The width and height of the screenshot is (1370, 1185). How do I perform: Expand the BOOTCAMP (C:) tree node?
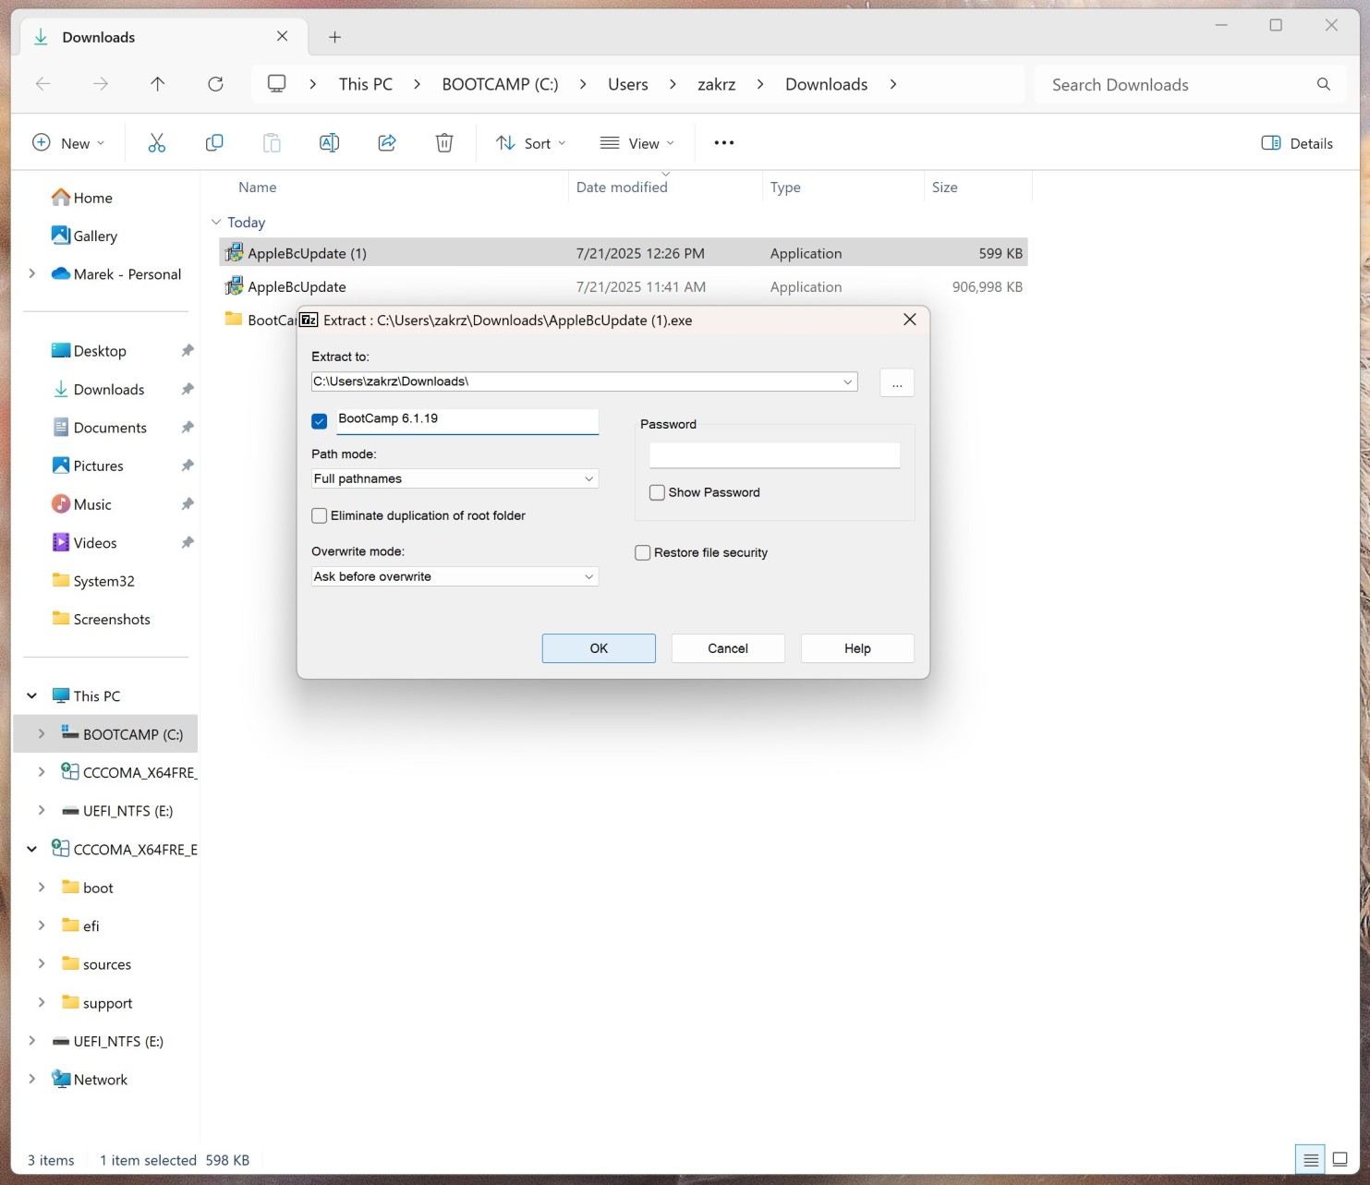click(42, 733)
